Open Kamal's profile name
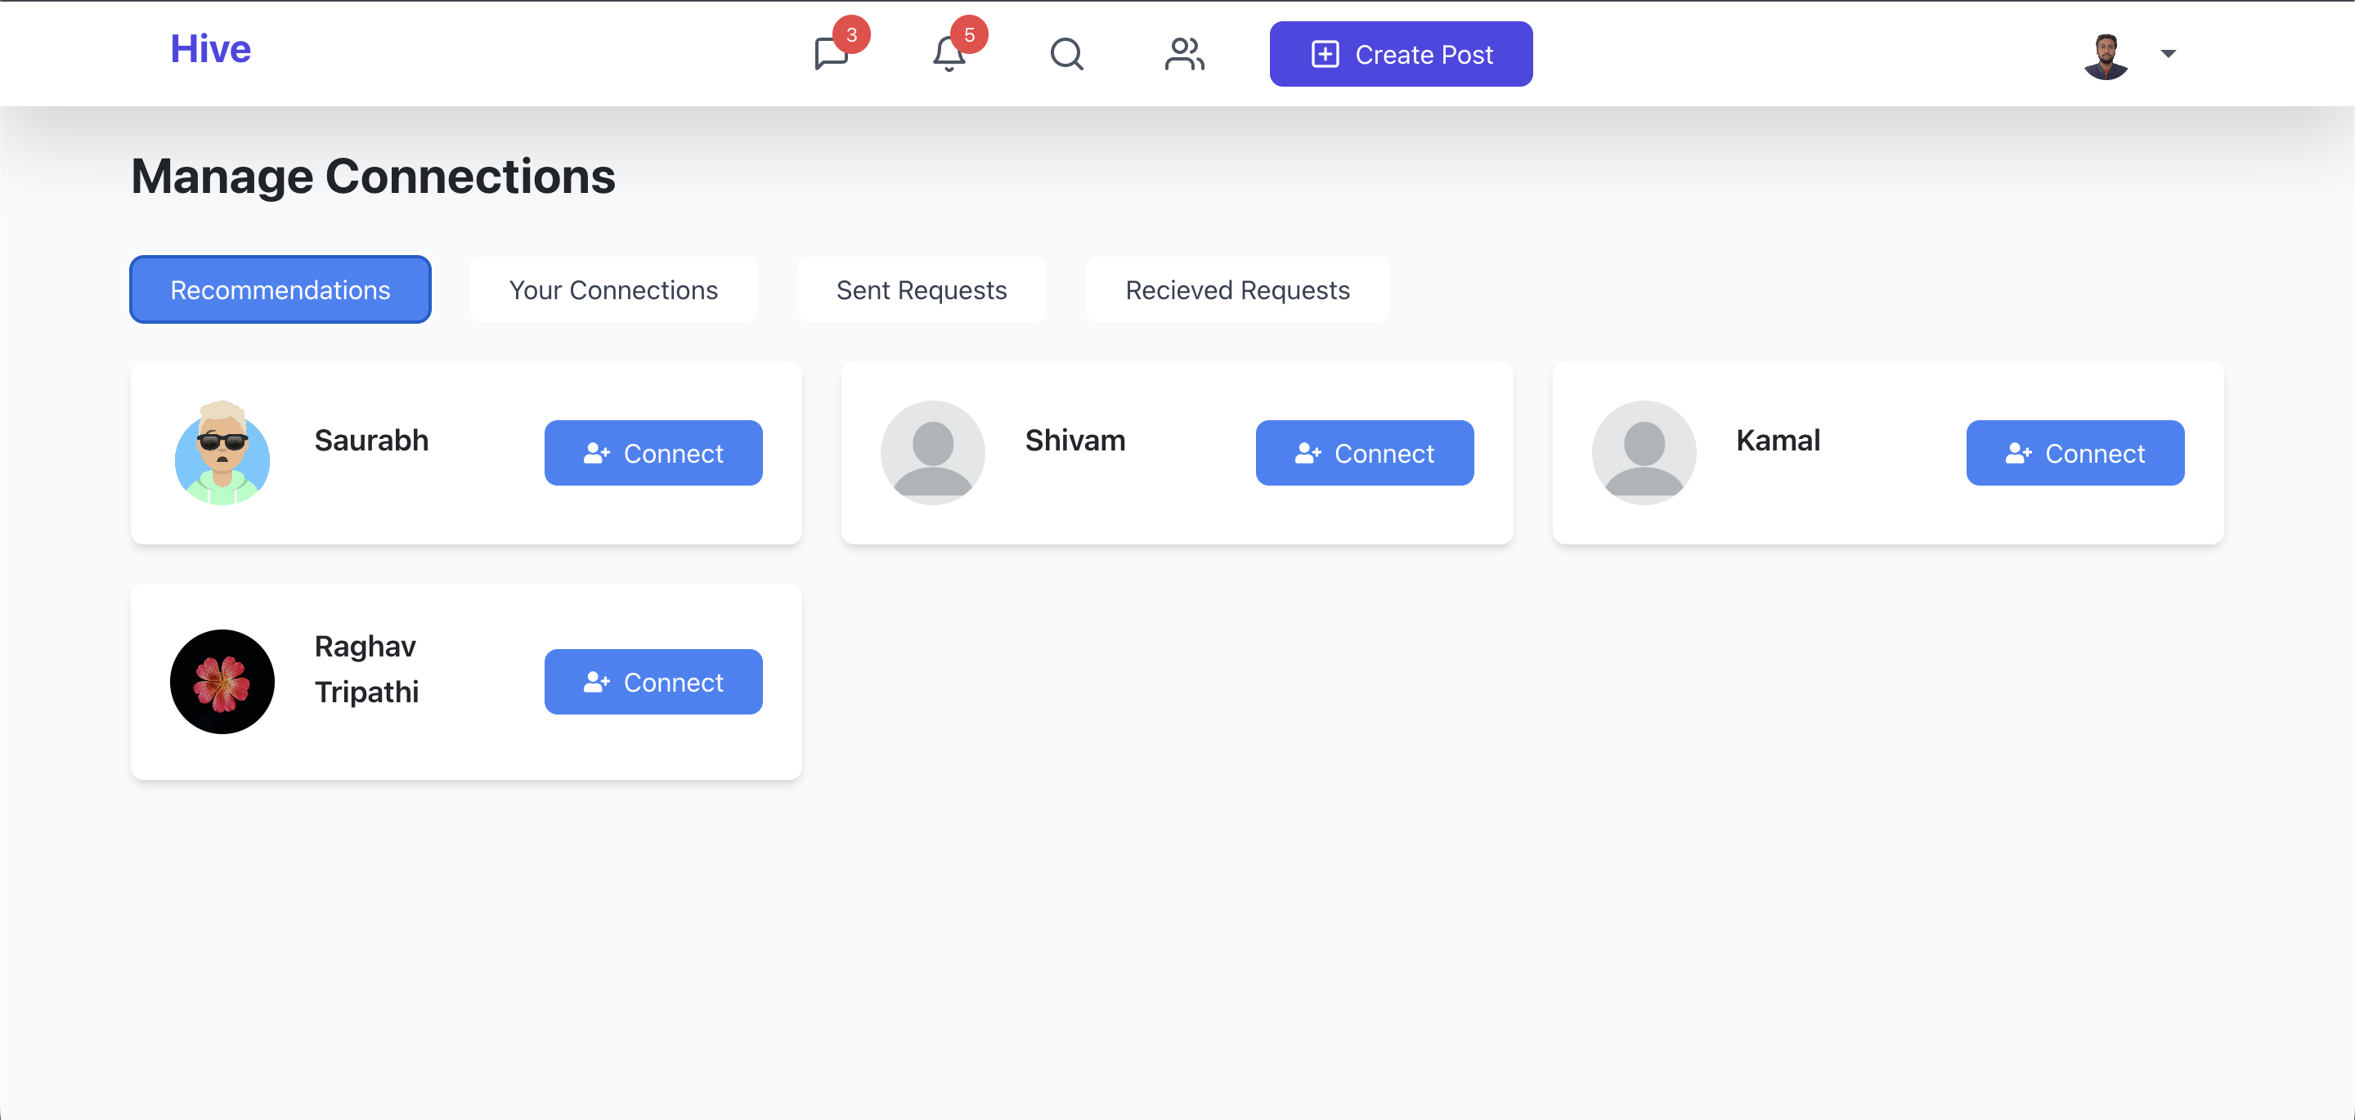The width and height of the screenshot is (2355, 1120). (x=1777, y=441)
